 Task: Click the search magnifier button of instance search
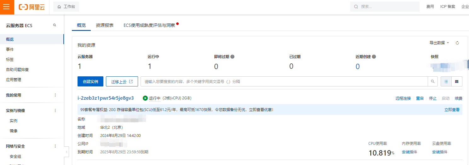tap(433, 81)
